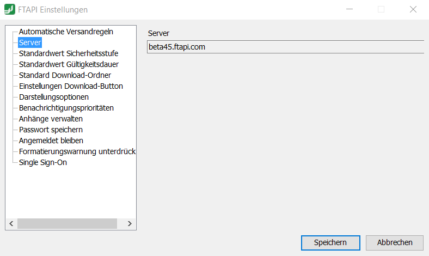Select Standardwert Gültigkeitsdauer item
Screen dimensions: 429x256
pyautogui.click(x=69, y=64)
